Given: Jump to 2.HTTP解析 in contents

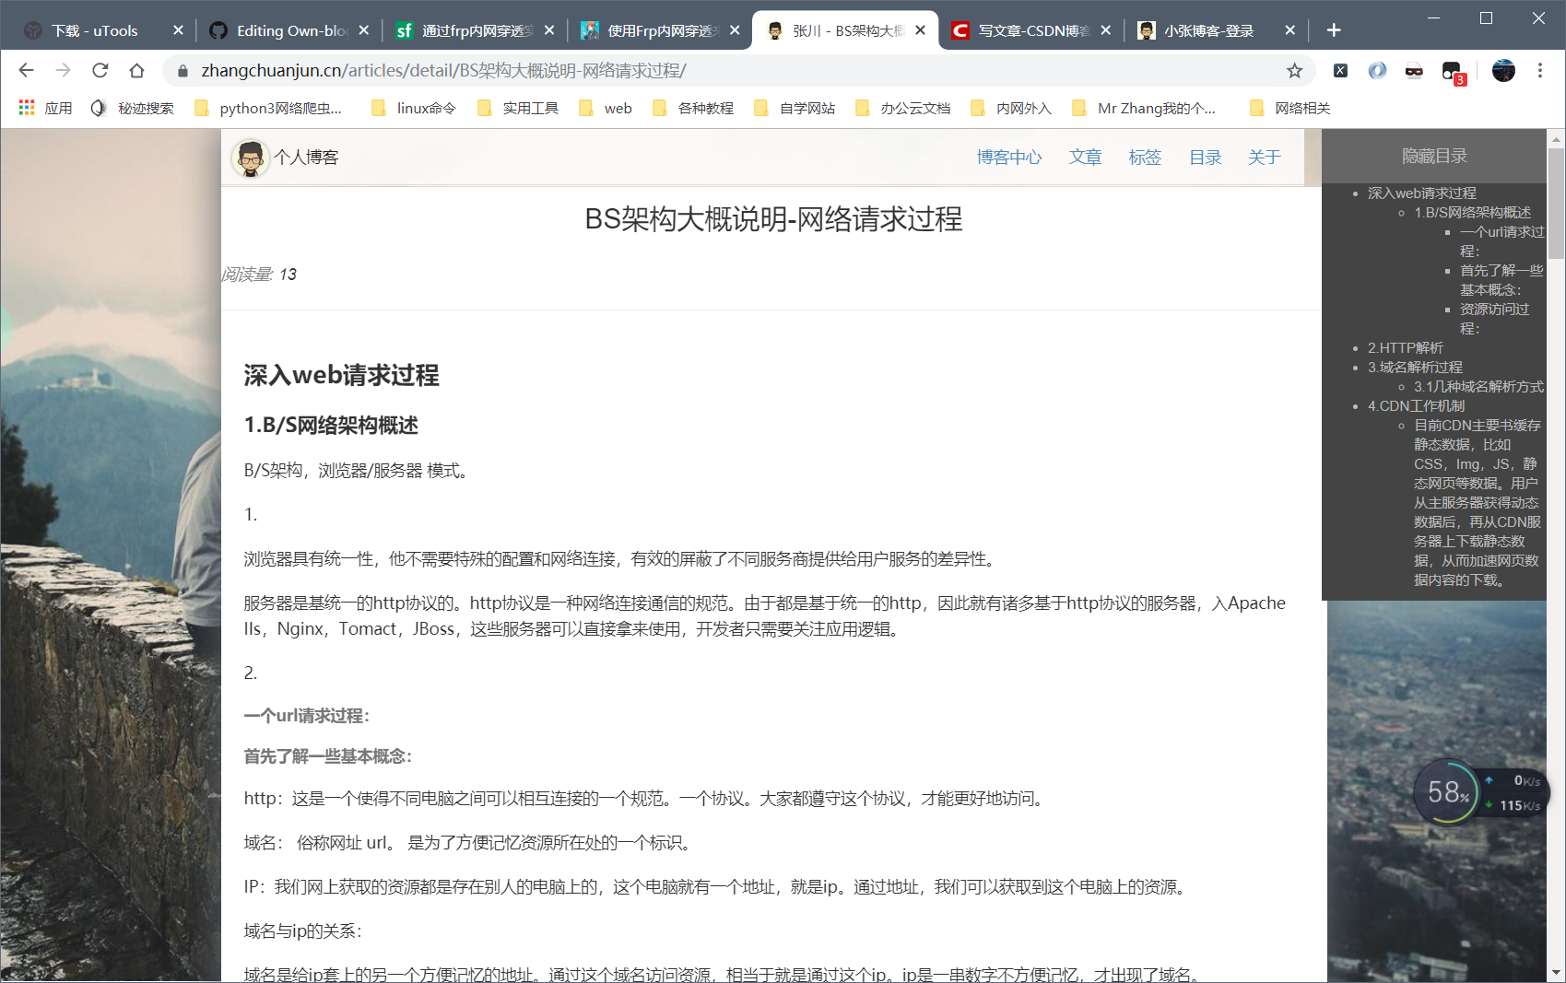Looking at the screenshot, I should point(1405,348).
